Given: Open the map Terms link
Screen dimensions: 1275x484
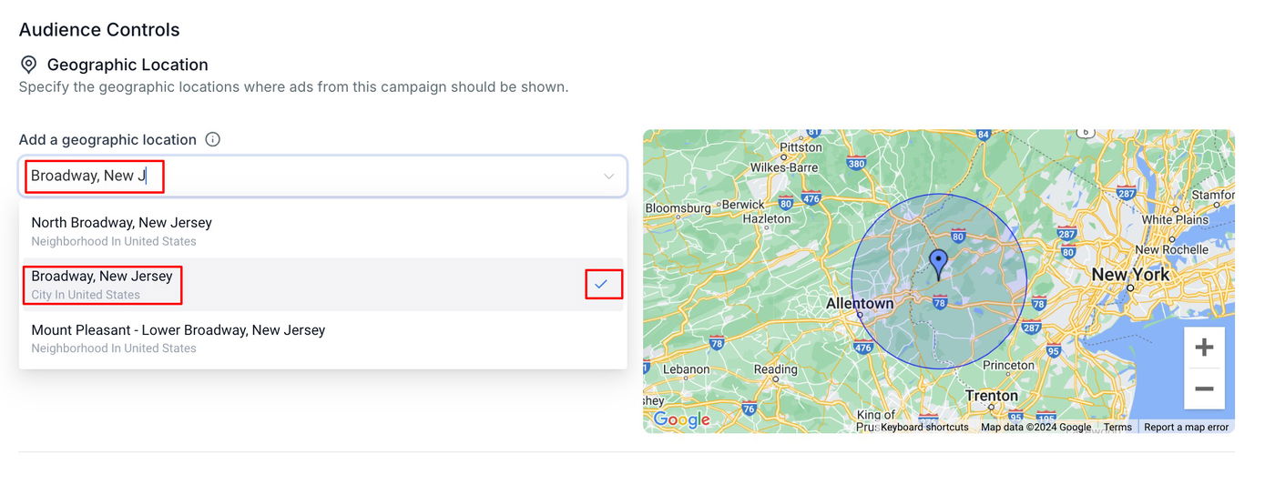Looking at the screenshot, I should [x=1117, y=428].
